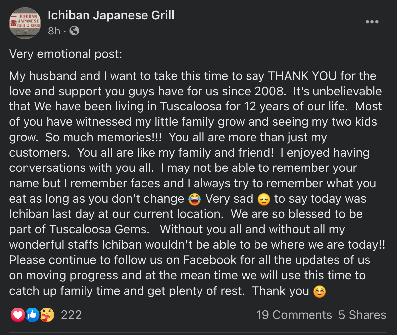View the 5 Shares link
Viewport: 397px width, 335px height.
(x=362, y=315)
